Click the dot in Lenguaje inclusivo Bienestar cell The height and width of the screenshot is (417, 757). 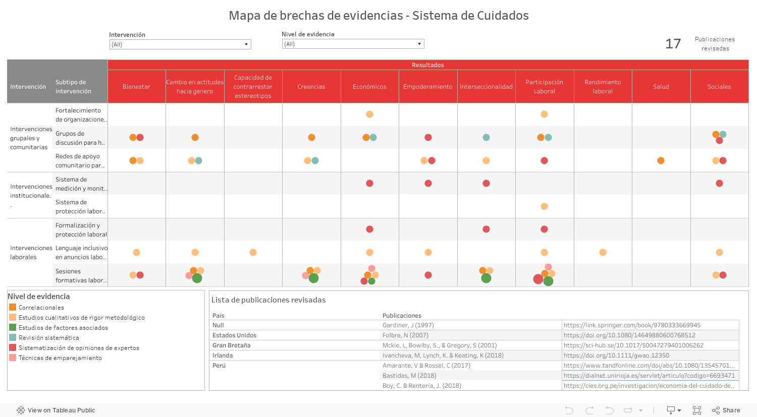click(136, 252)
